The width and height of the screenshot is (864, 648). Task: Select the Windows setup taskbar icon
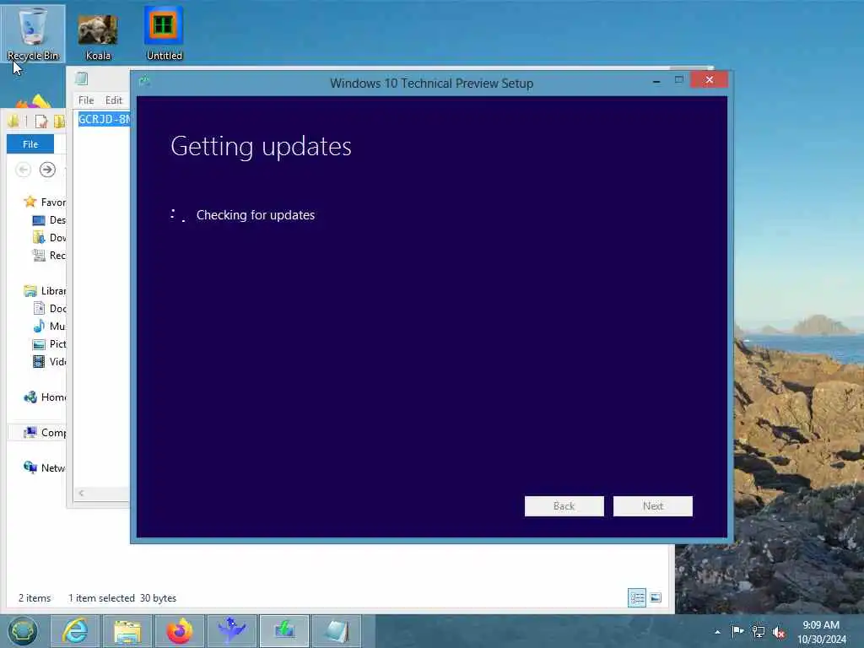tap(284, 631)
